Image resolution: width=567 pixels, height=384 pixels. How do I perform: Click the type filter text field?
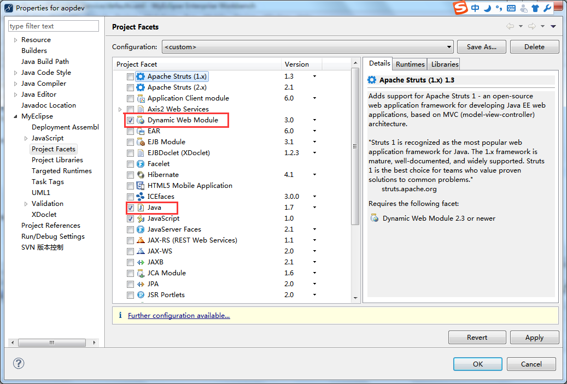pyautogui.click(x=54, y=26)
